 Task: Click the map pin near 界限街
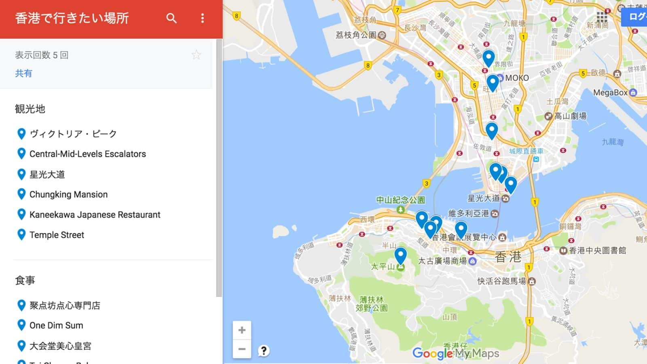[x=488, y=58]
